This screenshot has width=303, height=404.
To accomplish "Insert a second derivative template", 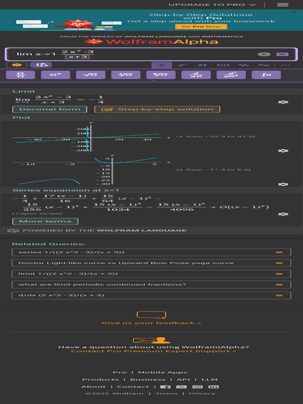I will [231, 75].
